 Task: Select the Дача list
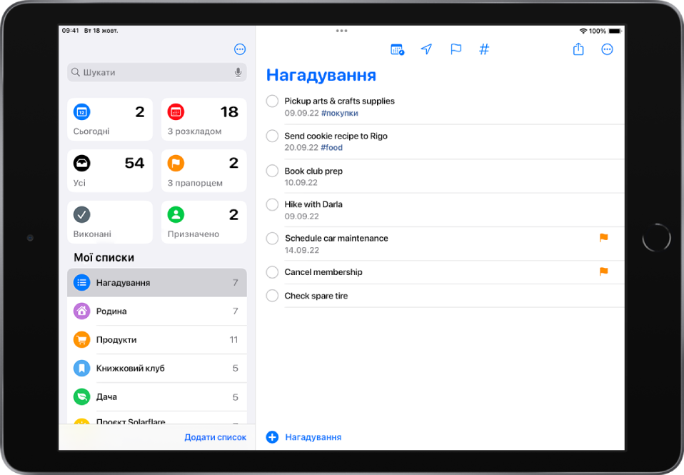157,396
